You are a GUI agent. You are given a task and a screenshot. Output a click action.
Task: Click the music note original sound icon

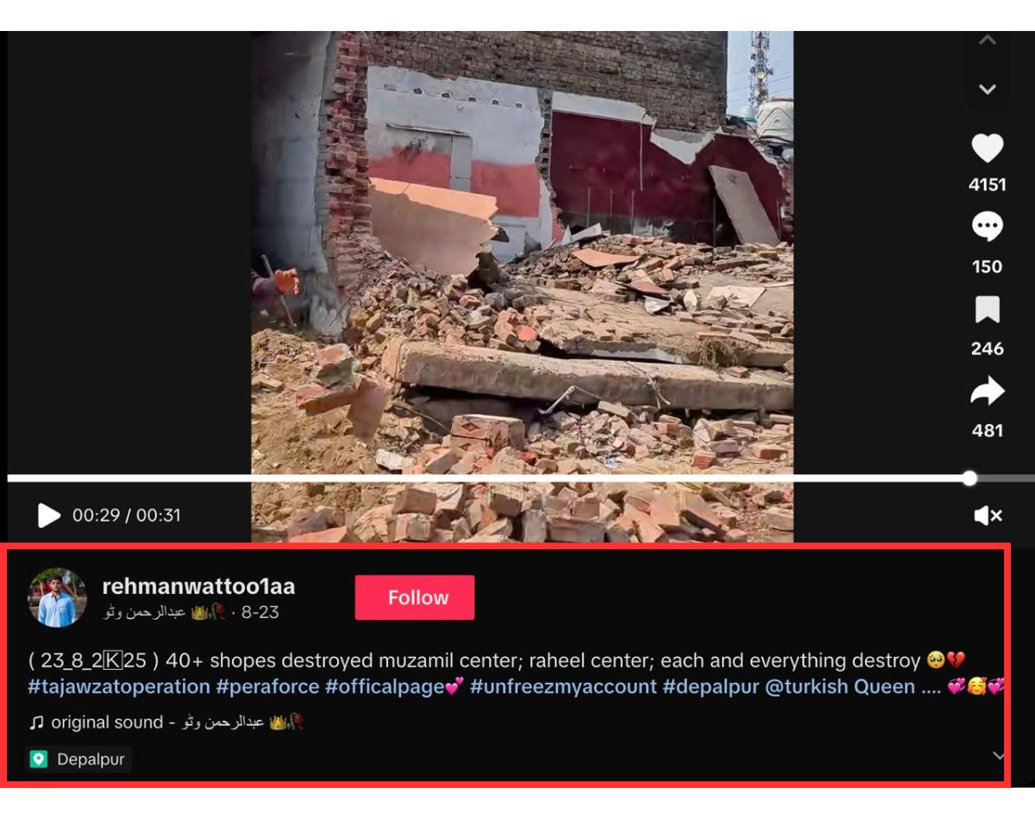36,722
